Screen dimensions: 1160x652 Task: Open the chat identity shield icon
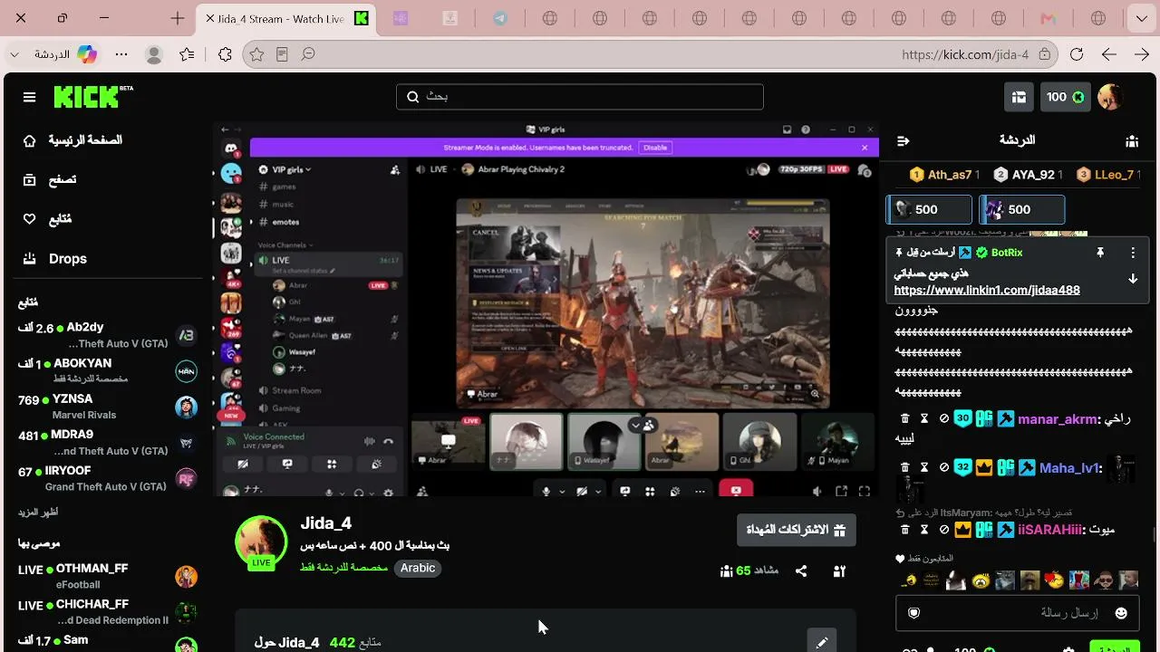[914, 613]
